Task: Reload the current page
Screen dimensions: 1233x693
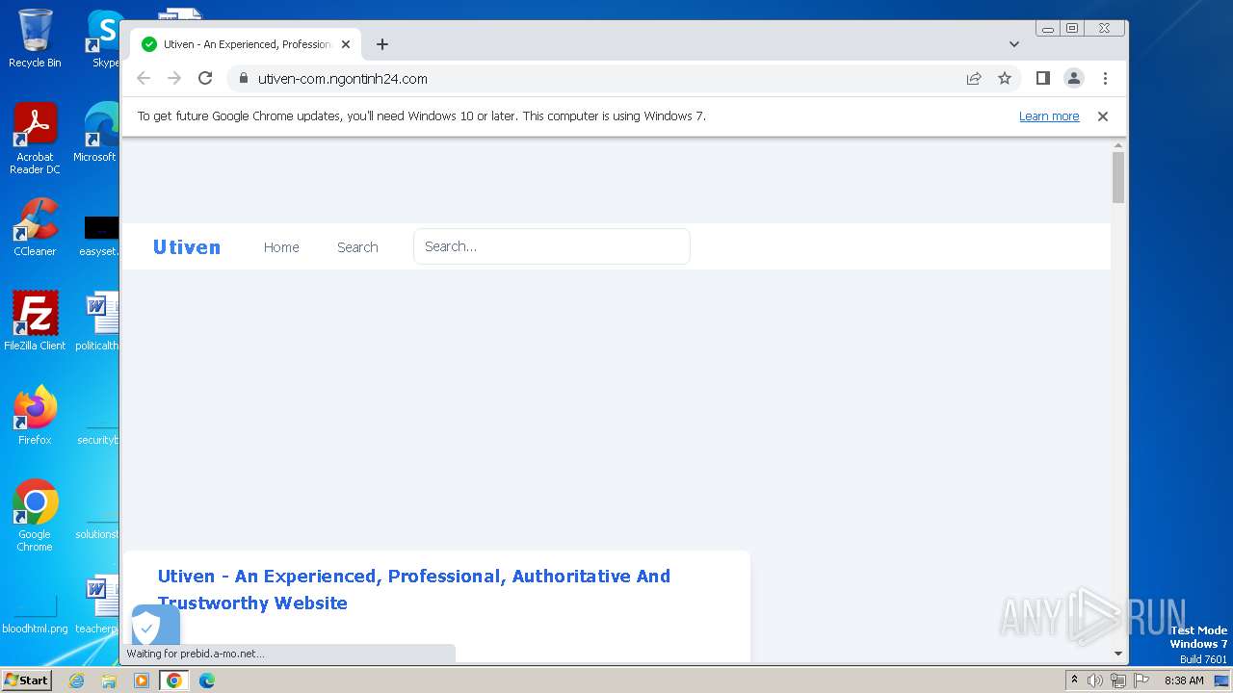Action: [205, 79]
